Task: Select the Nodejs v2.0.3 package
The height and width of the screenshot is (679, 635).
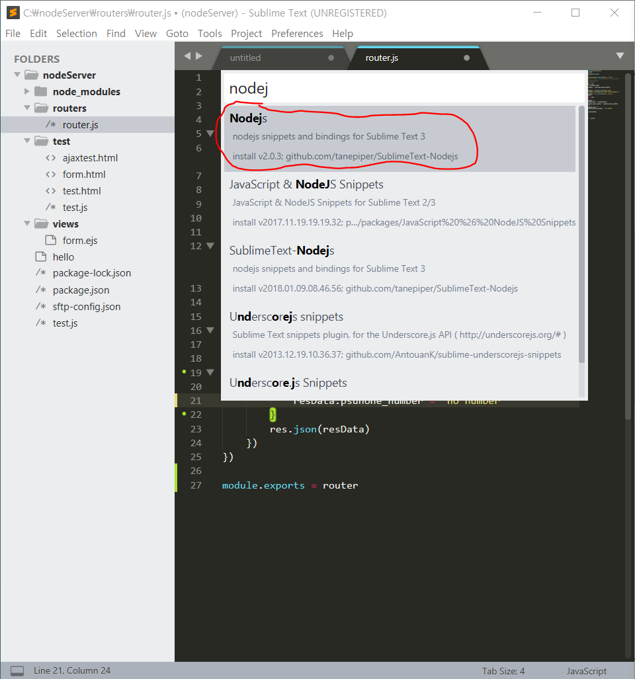Action: [400, 139]
